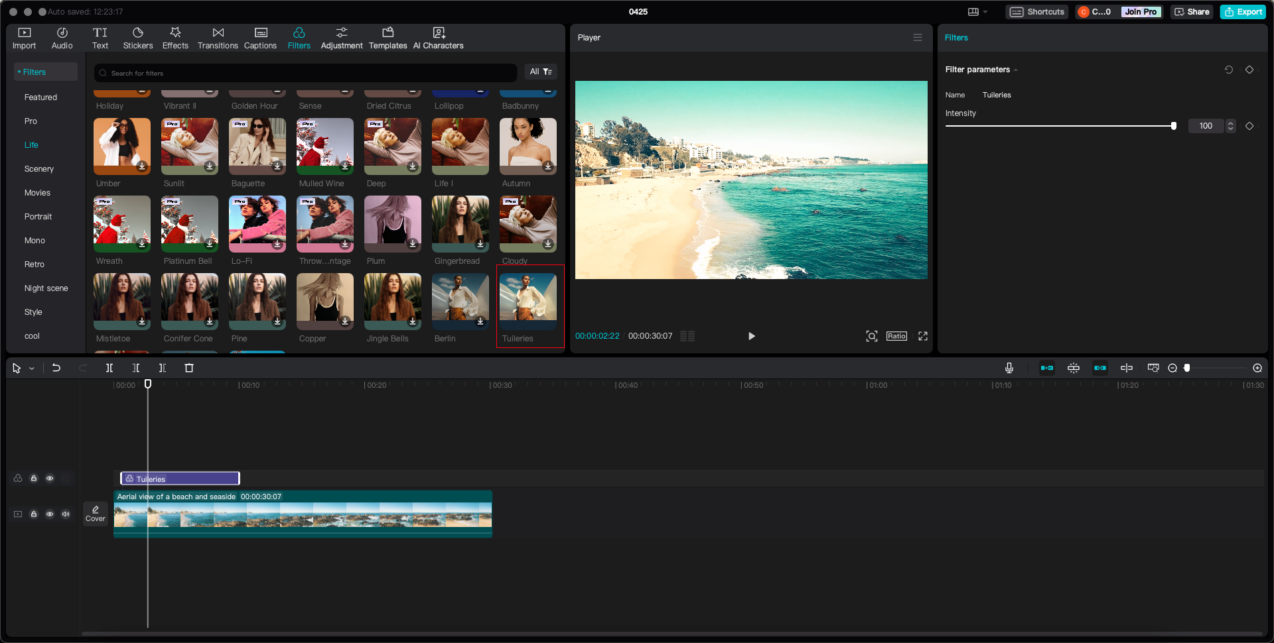Image resolution: width=1274 pixels, height=643 pixels.
Task: Open the Transitions panel
Action: point(218,38)
